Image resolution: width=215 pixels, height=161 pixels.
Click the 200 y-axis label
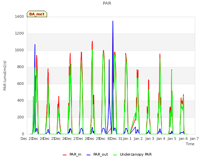pos(20,117)
